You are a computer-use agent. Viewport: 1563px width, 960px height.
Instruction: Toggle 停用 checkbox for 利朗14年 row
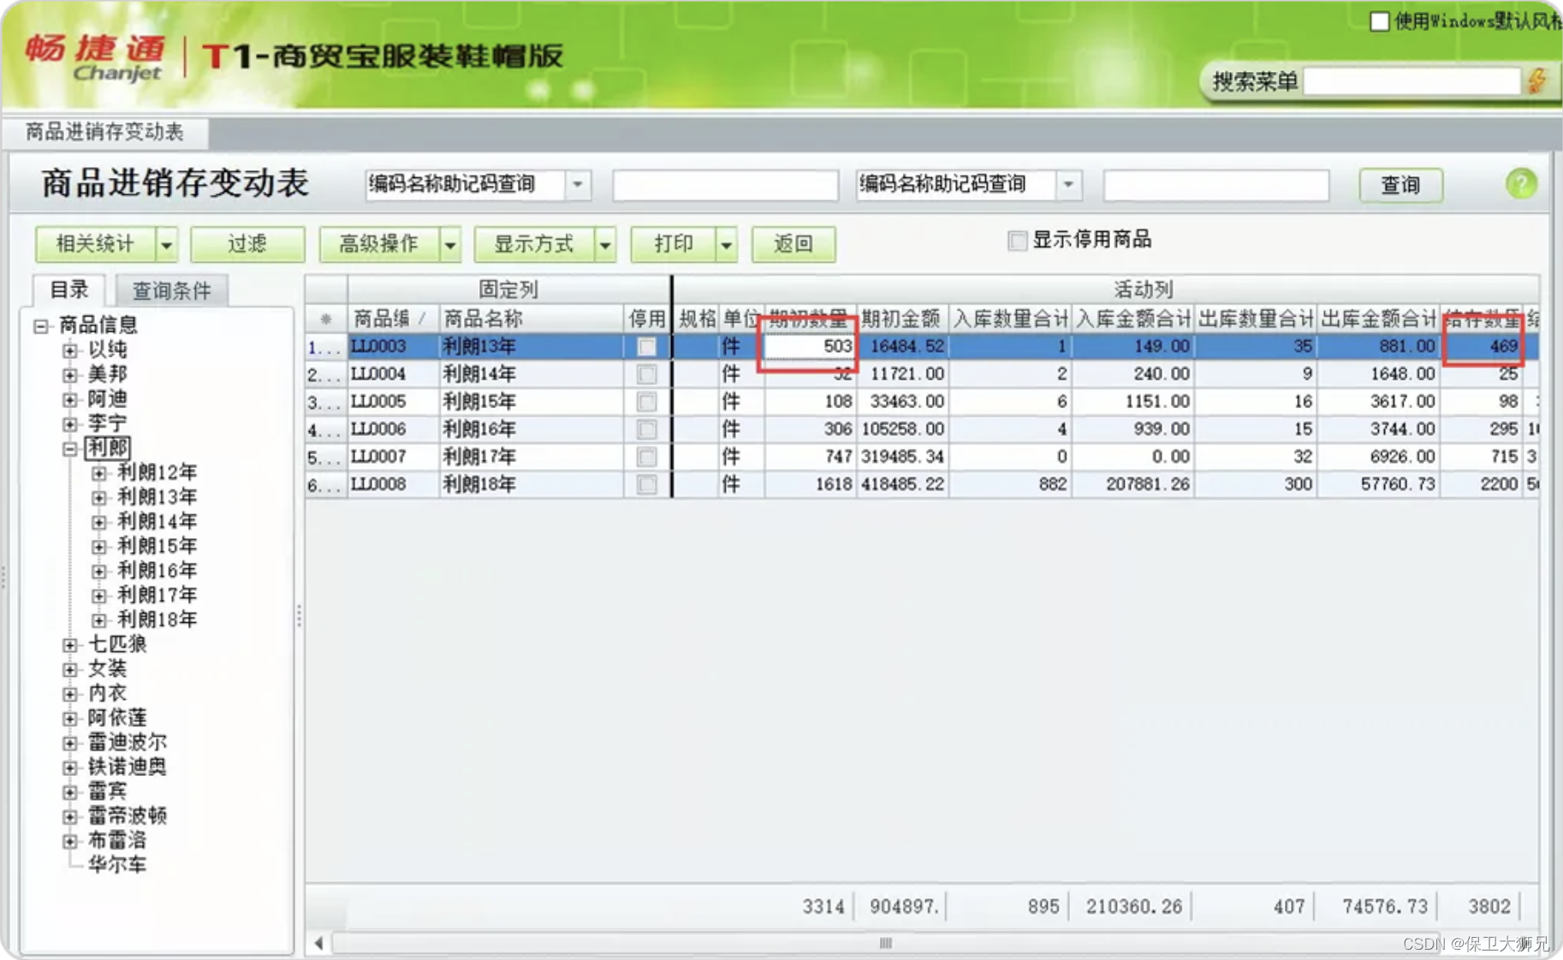click(647, 374)
